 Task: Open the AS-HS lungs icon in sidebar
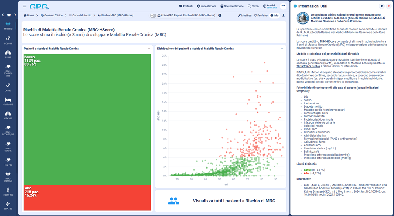pyautogui.click(x=8, y=54)
